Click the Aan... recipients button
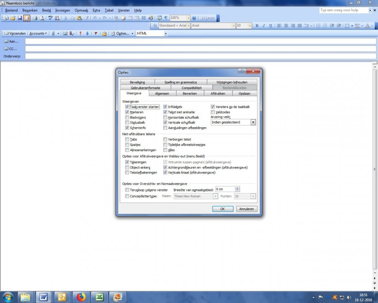The width and height of the screenshot is (378, 303). (x=12, y=41)
